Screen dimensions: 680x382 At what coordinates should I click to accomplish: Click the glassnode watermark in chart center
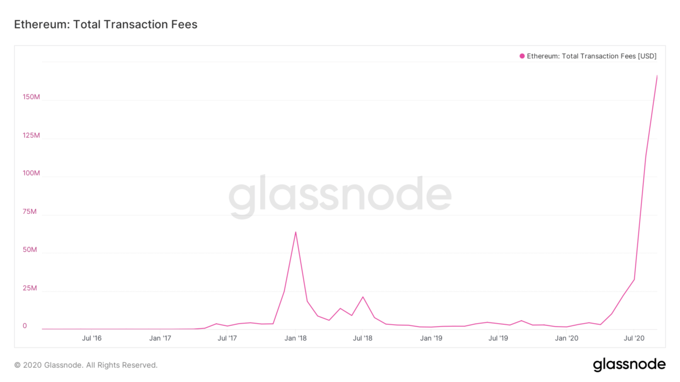(340, 196)
